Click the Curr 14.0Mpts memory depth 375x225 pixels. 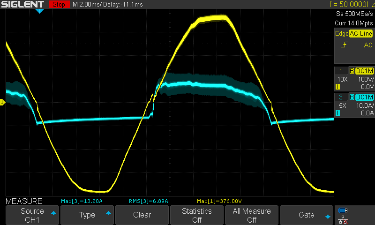[354, 23]
